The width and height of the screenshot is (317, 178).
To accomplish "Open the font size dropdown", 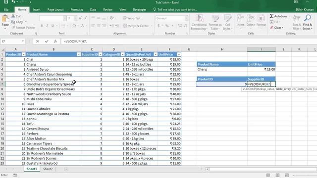I will coord(75,18).
